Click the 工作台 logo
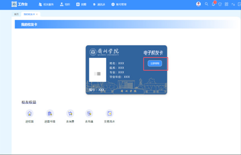241x155 pixels. click(x=19, y=4)
